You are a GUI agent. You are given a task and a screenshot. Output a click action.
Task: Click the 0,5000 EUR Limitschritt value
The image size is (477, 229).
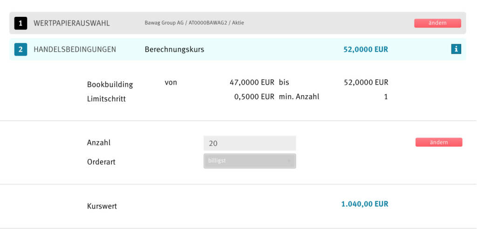(x=254, y=97)
